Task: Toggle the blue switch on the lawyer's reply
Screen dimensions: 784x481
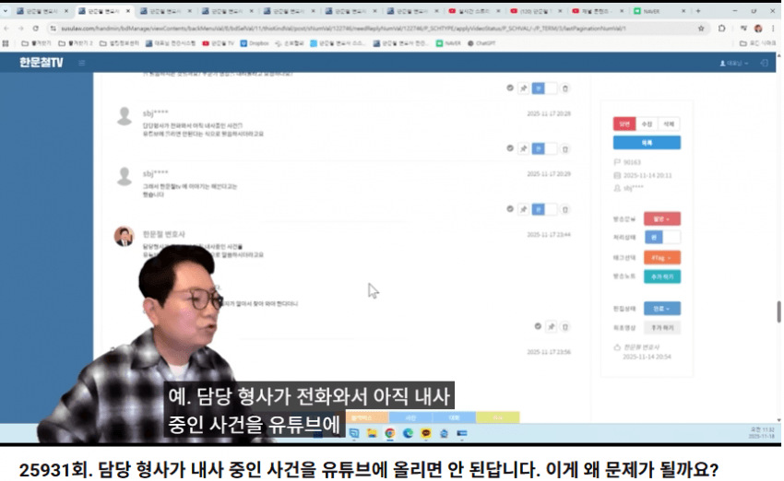Action: [x=539, y=207]
